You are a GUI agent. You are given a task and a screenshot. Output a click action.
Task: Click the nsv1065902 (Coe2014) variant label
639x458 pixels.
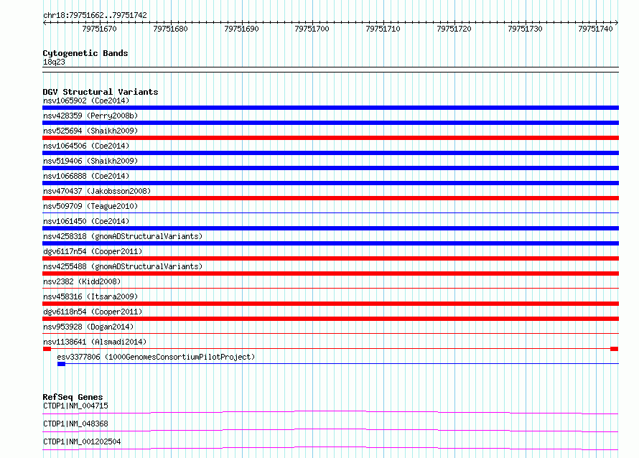click(86, 101)
